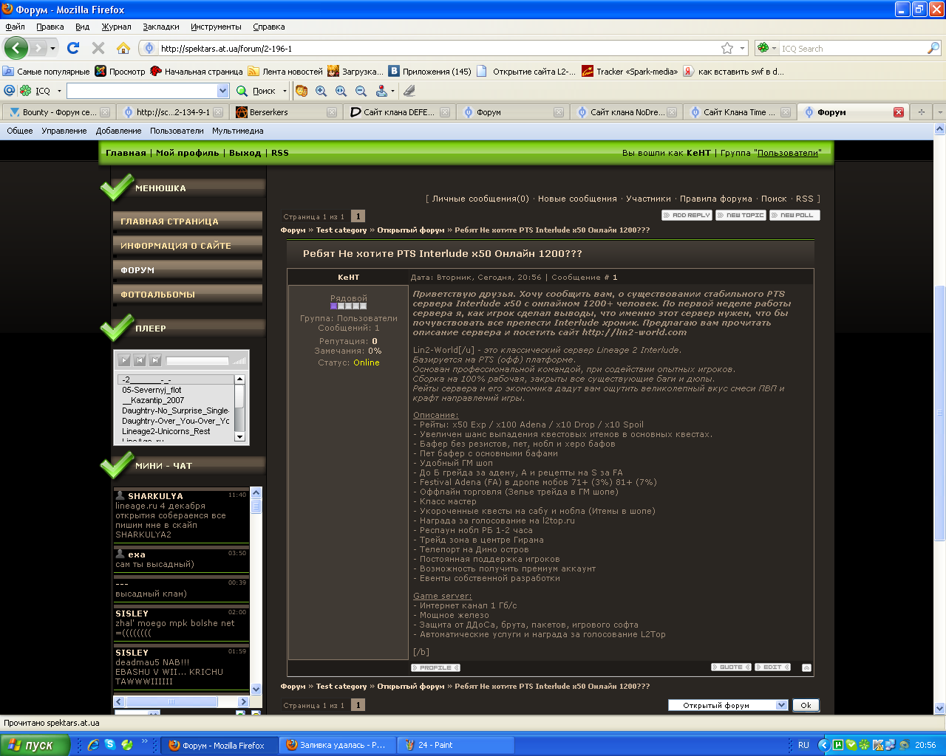946x756 pixels.
Task: Open the smiley faces icon in ICQ toolbar
Action: click(x=302, y=91)
